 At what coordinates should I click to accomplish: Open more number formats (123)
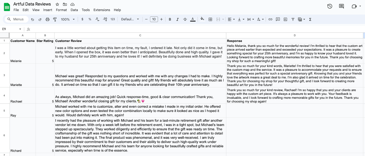113,19
